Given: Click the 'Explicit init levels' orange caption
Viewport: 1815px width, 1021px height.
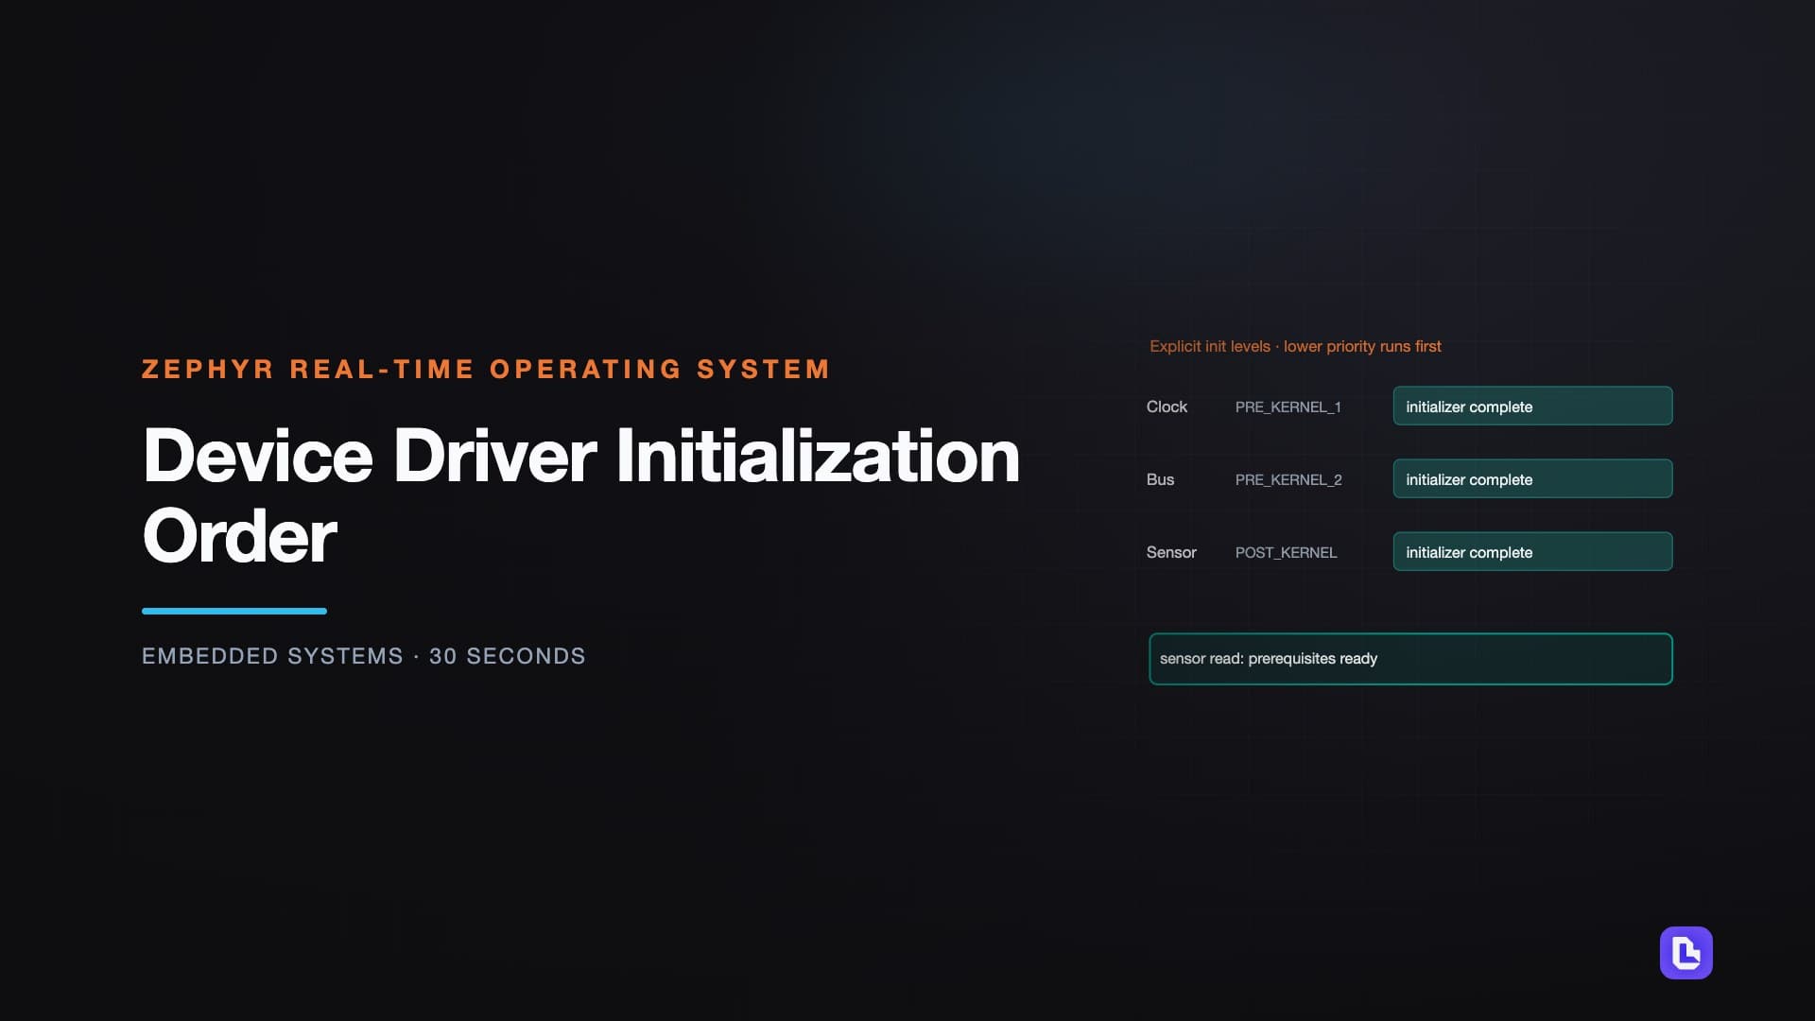Looking at the screenshot, I should (x=1295, y=346).
